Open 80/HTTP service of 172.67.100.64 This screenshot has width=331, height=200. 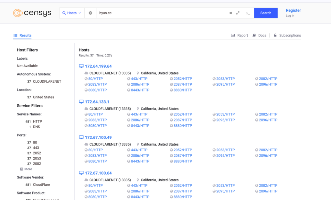[95, 186]
